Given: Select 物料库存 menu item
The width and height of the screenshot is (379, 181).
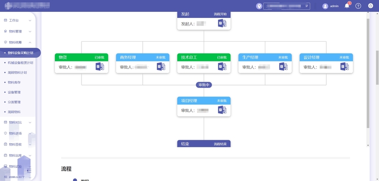Looking at the screenshot, I should tap(14, 82).
